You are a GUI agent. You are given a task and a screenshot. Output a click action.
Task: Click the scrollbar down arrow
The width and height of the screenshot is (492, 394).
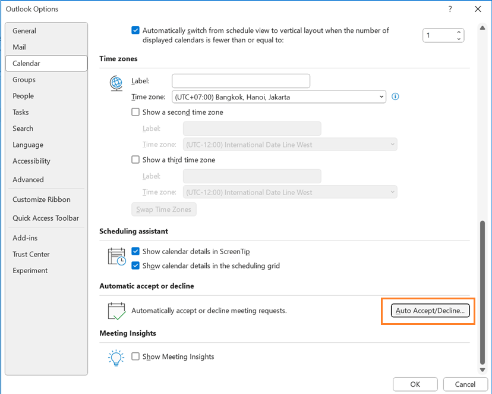(482, 370)
